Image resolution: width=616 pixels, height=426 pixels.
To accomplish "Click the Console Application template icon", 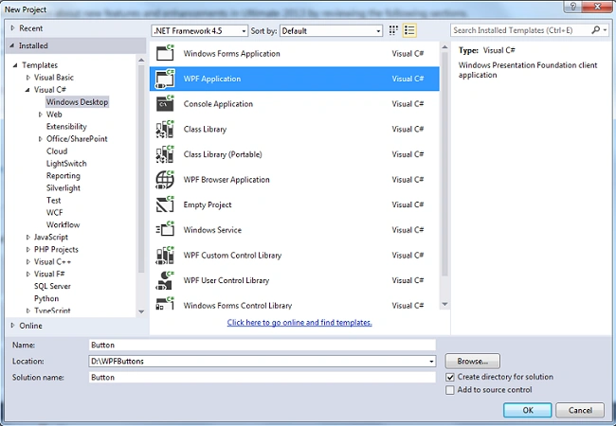I will (165, 103).
